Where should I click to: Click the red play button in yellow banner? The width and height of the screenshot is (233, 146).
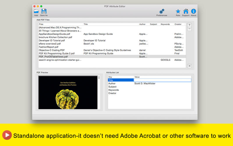click(7, 135)
